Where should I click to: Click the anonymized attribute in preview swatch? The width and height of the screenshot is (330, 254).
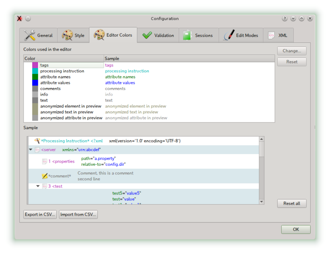(x=35, y=118)
